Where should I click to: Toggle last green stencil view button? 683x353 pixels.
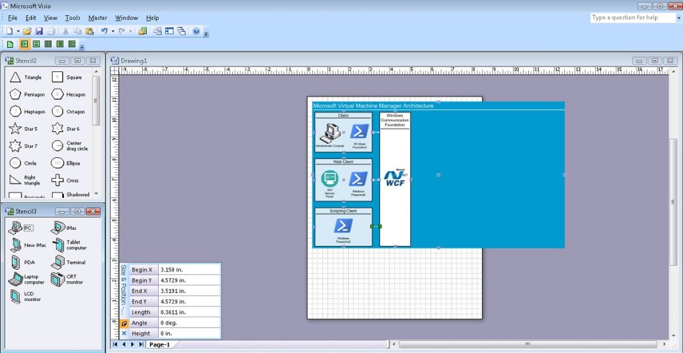[x=72, y=44]
